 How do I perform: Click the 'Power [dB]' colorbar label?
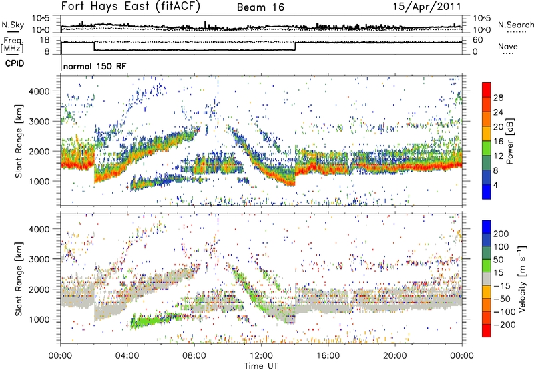[x=510, y=141]
